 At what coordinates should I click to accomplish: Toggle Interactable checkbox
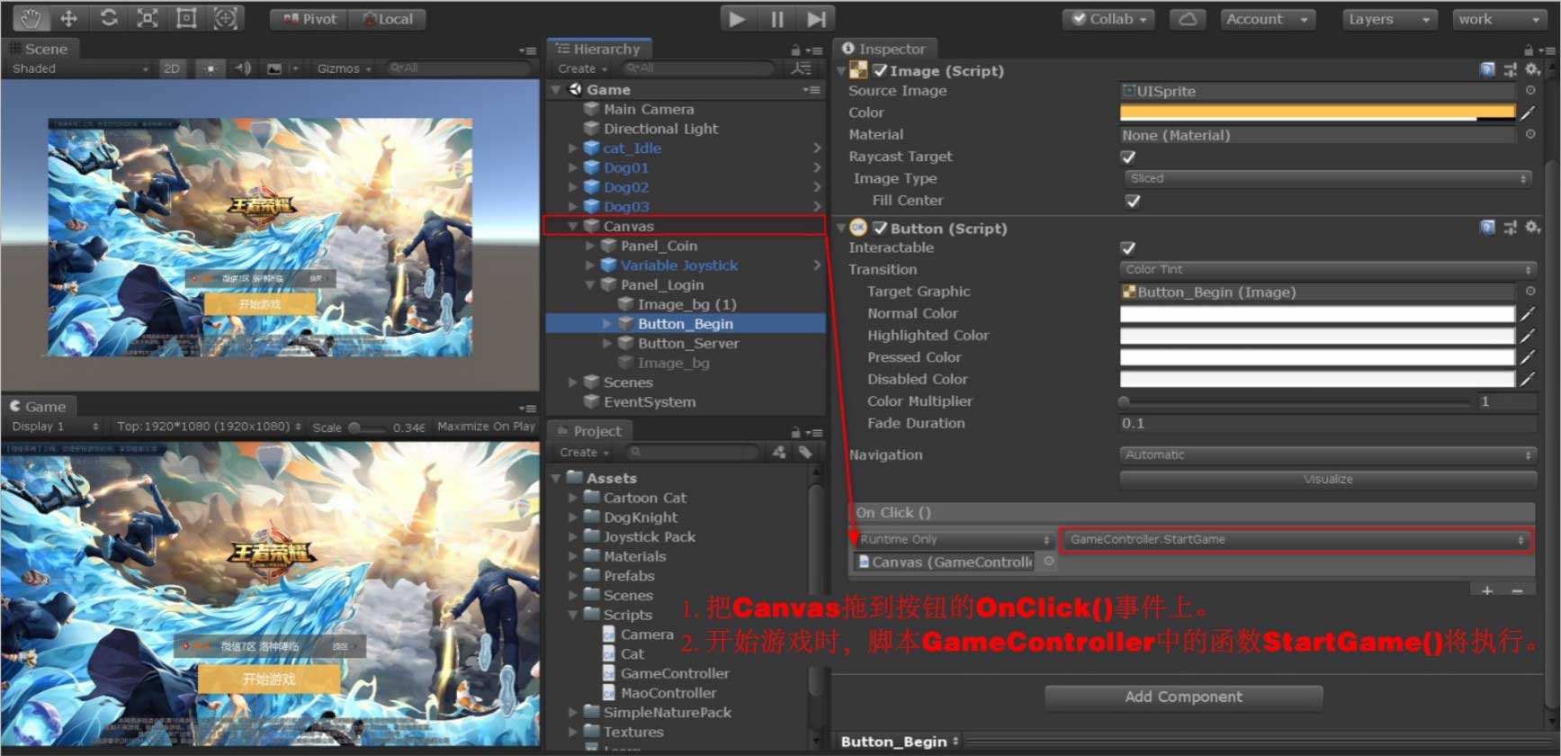tap(1128, 248)
